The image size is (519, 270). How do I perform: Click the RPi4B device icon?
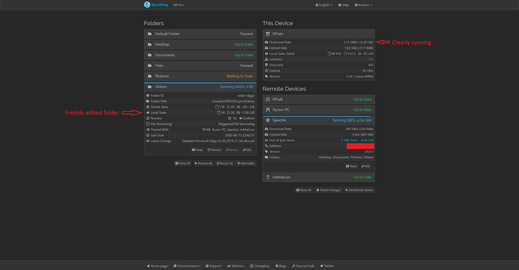[x=268, y=99]
